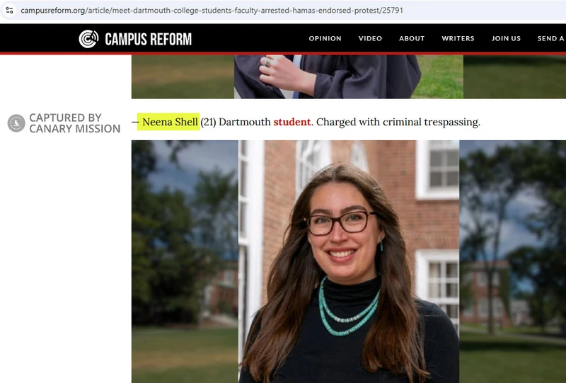Go to the Video section
This screenshot has width=566, height=383.
(x=370, y=38)
